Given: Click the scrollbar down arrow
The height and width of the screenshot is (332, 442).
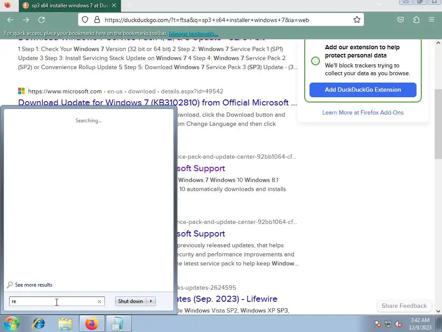Looking at the screenshot, I should 439,311.
